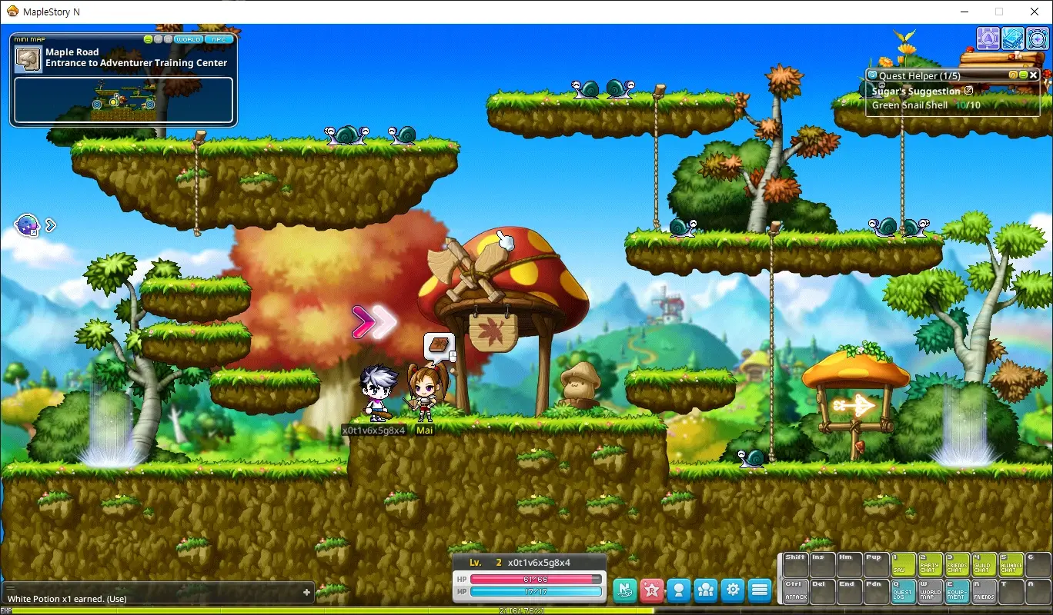Click the quest book bubble above Mai

[x=439, y=347]
